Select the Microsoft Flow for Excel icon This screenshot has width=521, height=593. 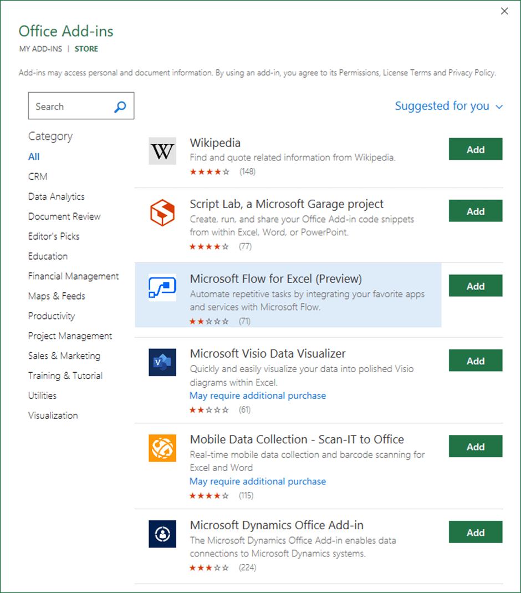162,286
